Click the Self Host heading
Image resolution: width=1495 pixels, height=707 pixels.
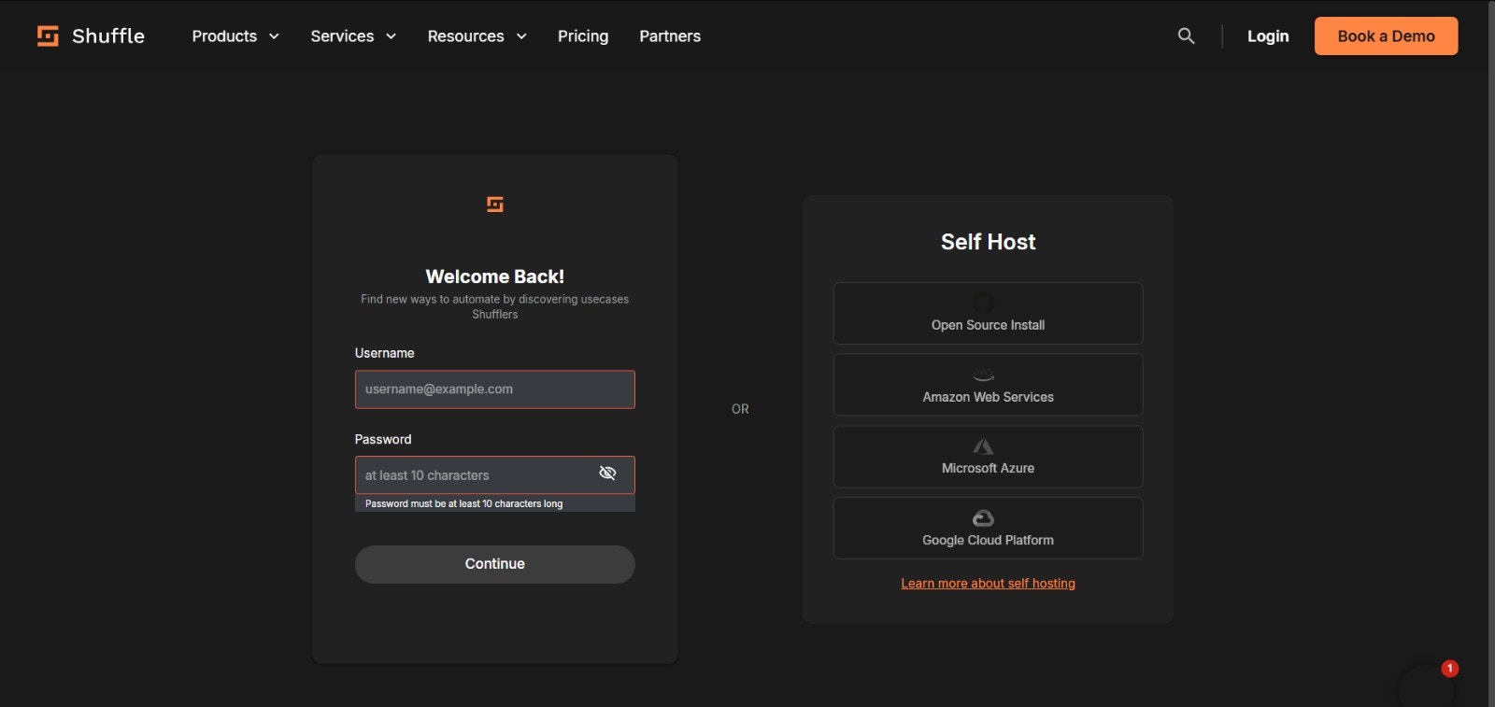[x=988, y=242]
